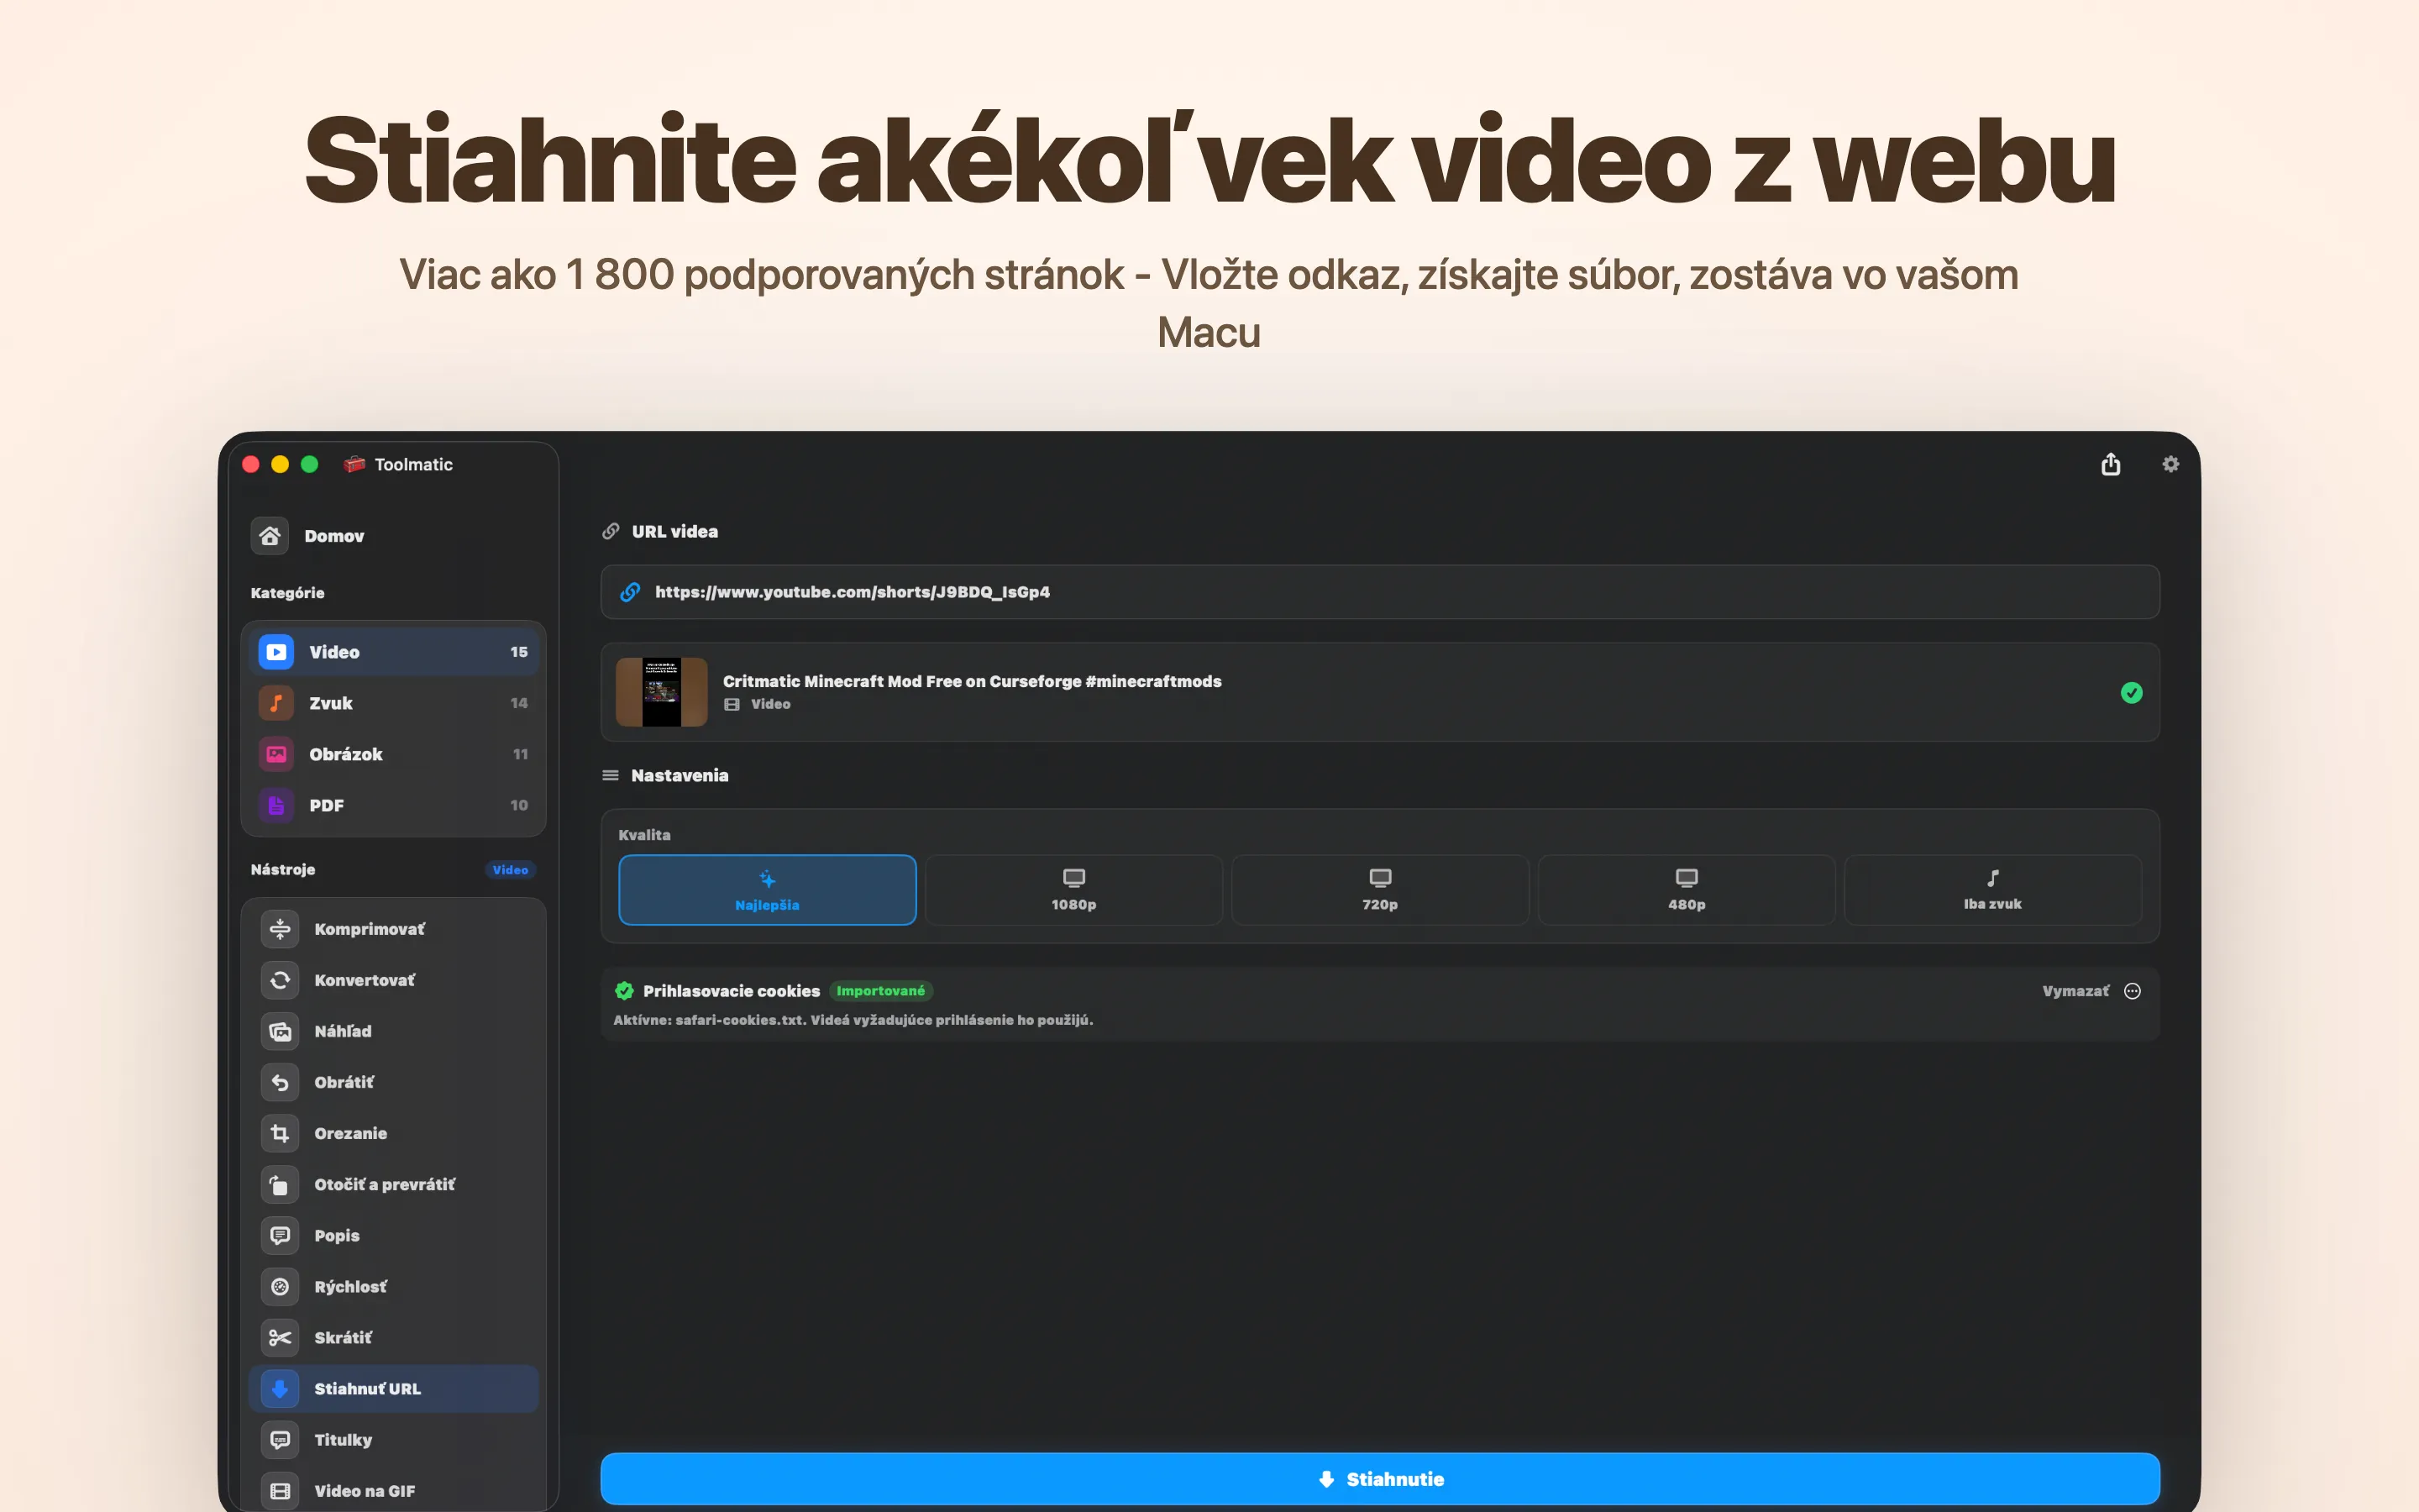Click the Toolmatic toolbox app icon
Viewport: 2419px width, 1512px height.
[x=354, y=464]
